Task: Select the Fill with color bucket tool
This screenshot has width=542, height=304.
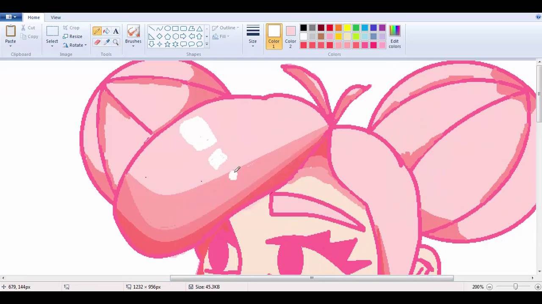Action: (106, 31)
